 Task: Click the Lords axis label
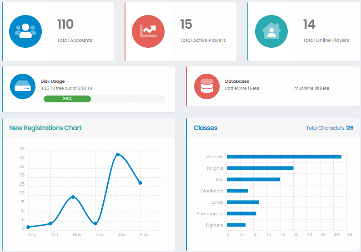coord(218,202)
